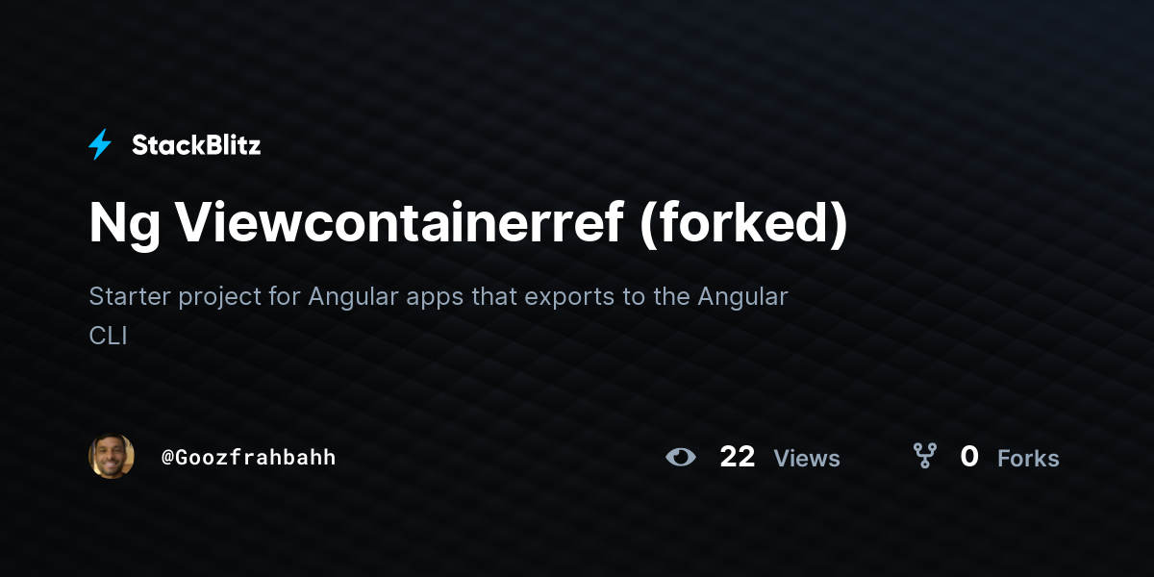The image size is (1154, 577).
Task: Select the Ng Viewcontainerref (forked) title
Action: (x=468, y=224)
